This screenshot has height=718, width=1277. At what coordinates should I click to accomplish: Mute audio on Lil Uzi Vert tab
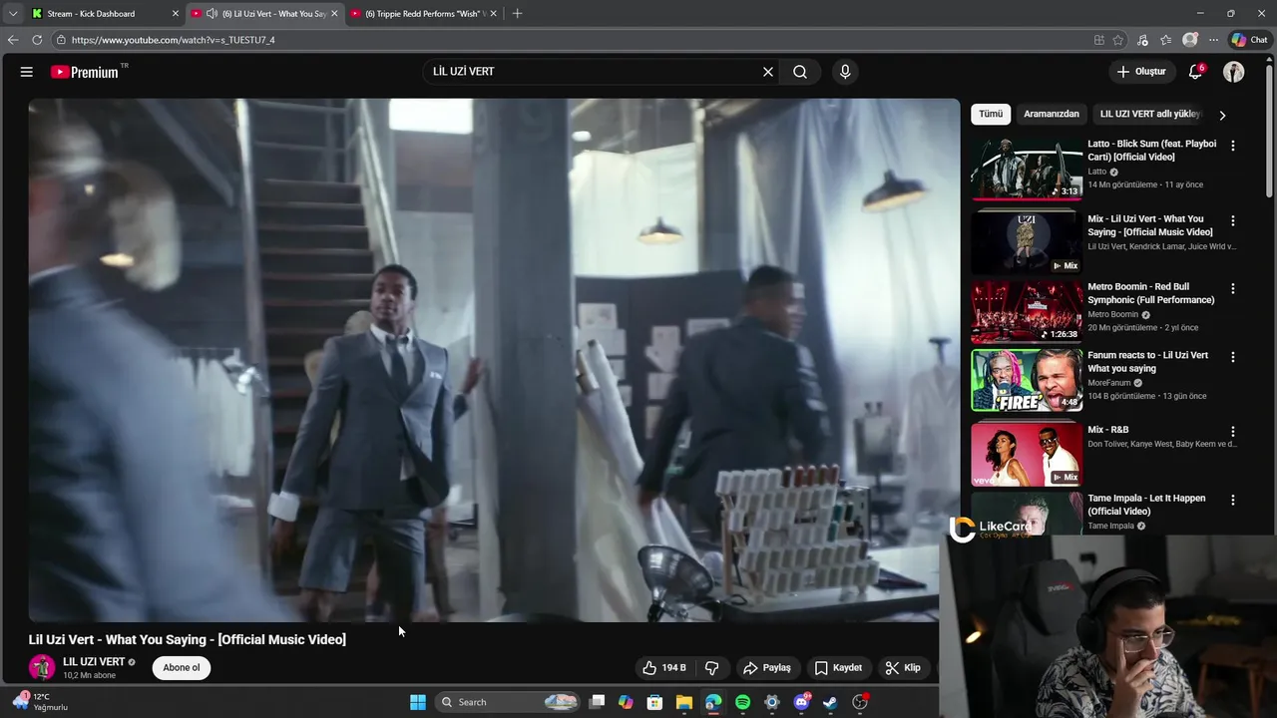(x=212, y=14)
